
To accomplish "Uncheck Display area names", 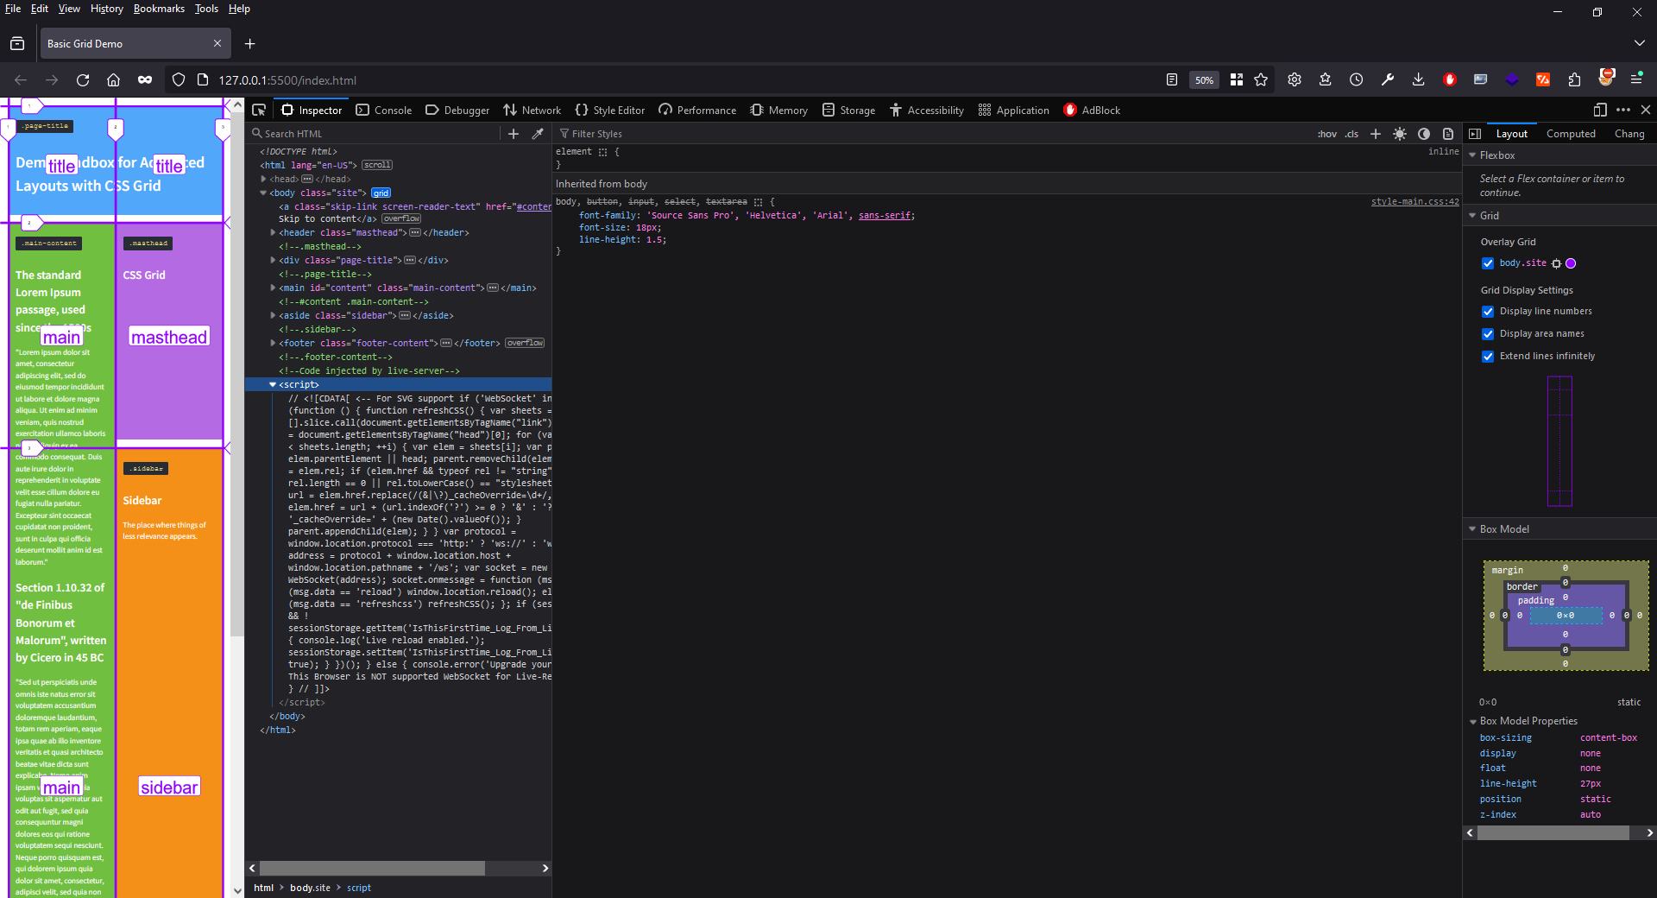I will point(1488,334).
